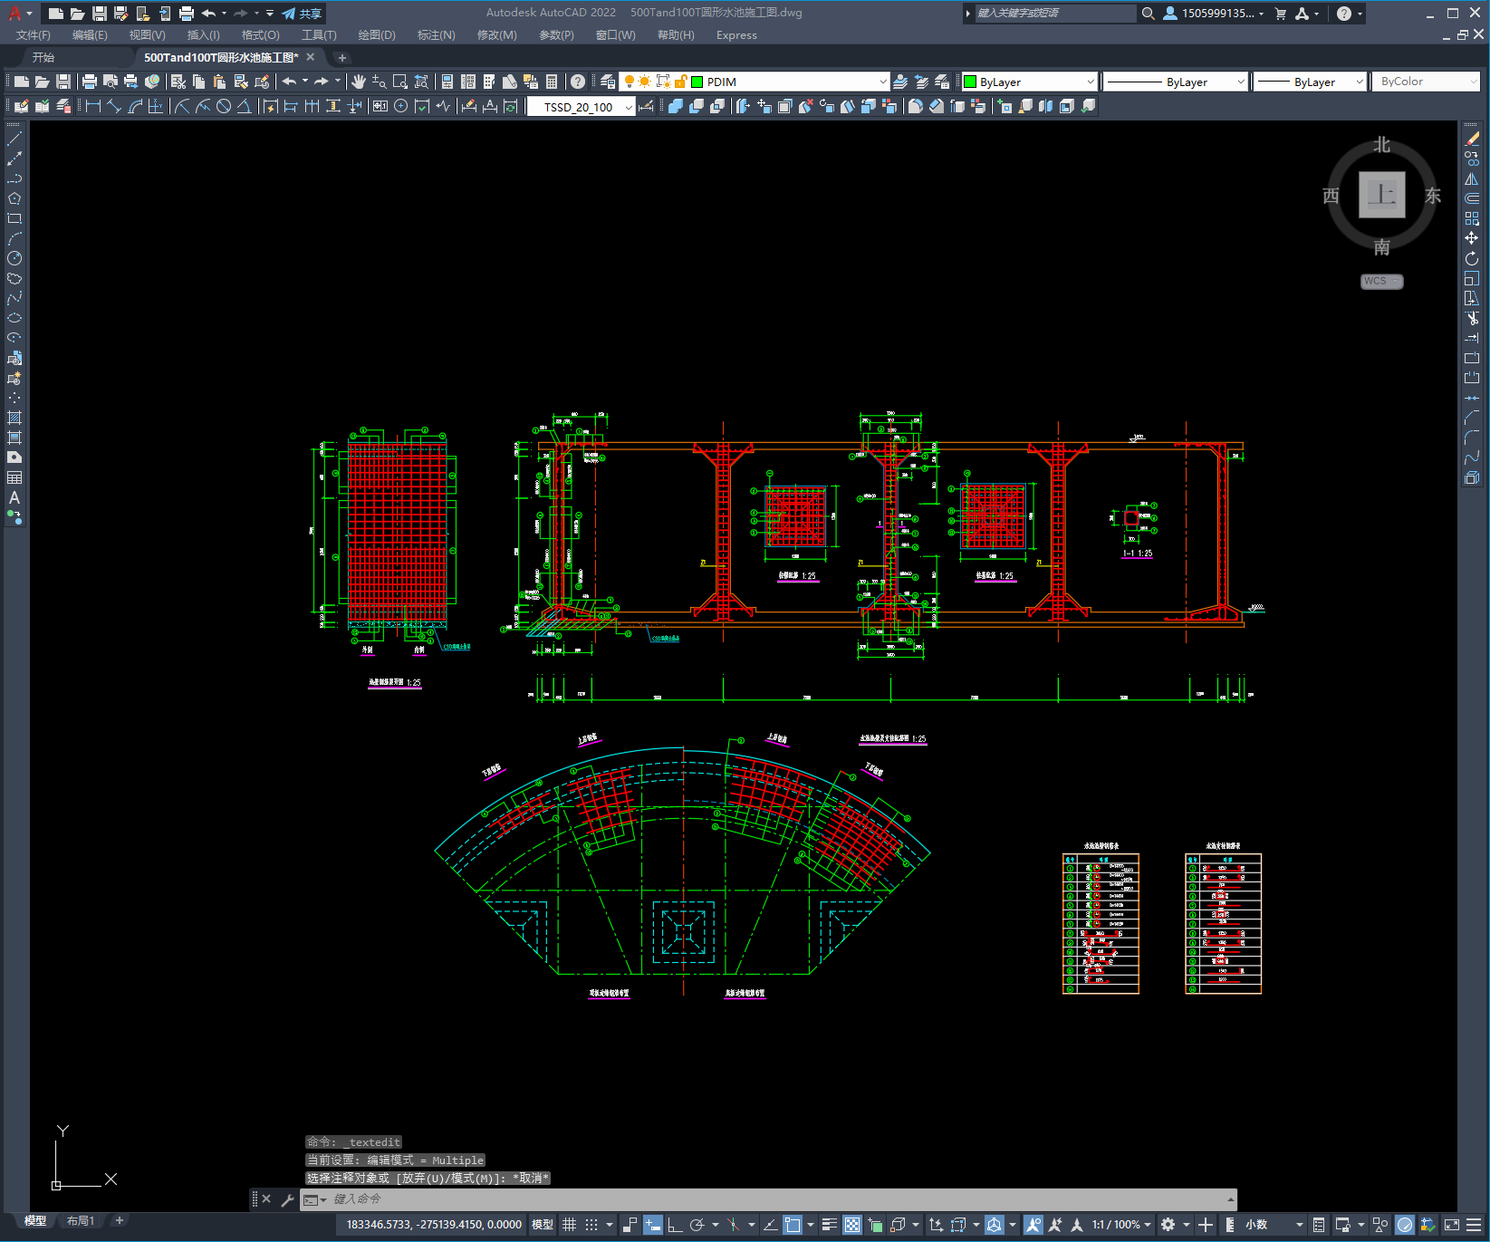The width and height of the screenshot is (1490, 1242).
Task: Toggle snap mode in the status bar
Action: [x=591, y=1225]
